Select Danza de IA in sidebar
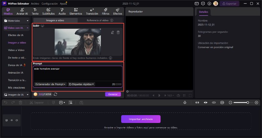Image resolution: width=262 pixels, height=138 pixels. click(17, 65)
